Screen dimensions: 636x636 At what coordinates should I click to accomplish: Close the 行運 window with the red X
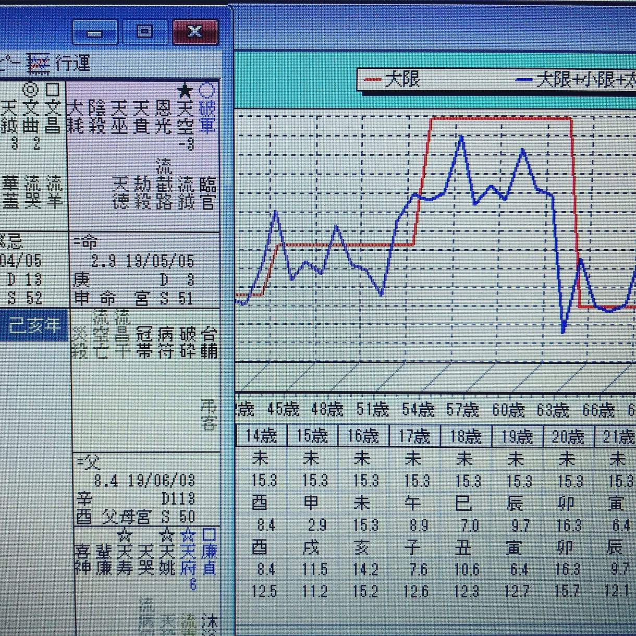(194, 31)
